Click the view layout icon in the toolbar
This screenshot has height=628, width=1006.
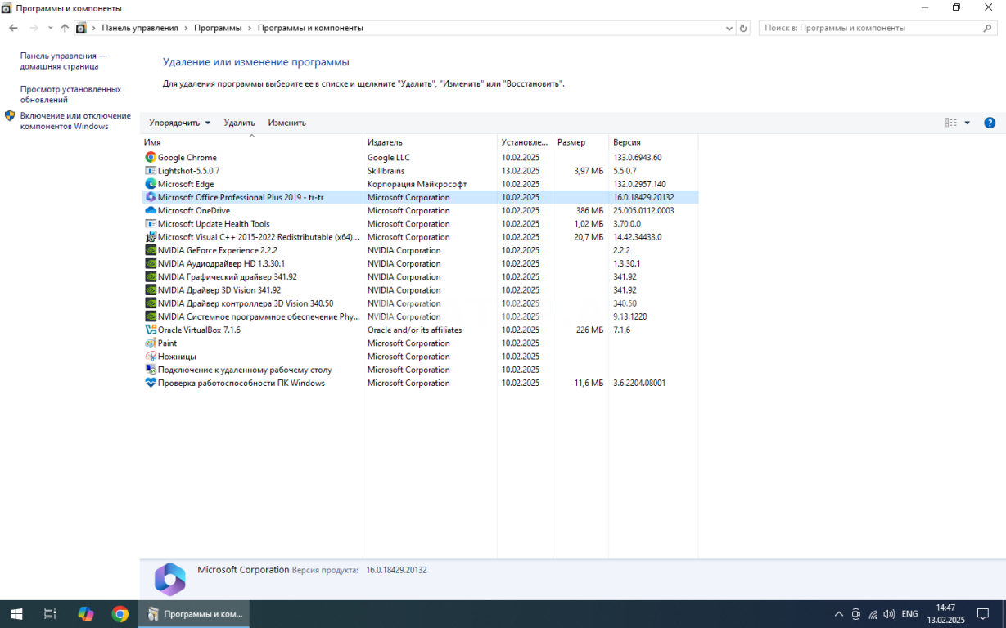point(950,123)
